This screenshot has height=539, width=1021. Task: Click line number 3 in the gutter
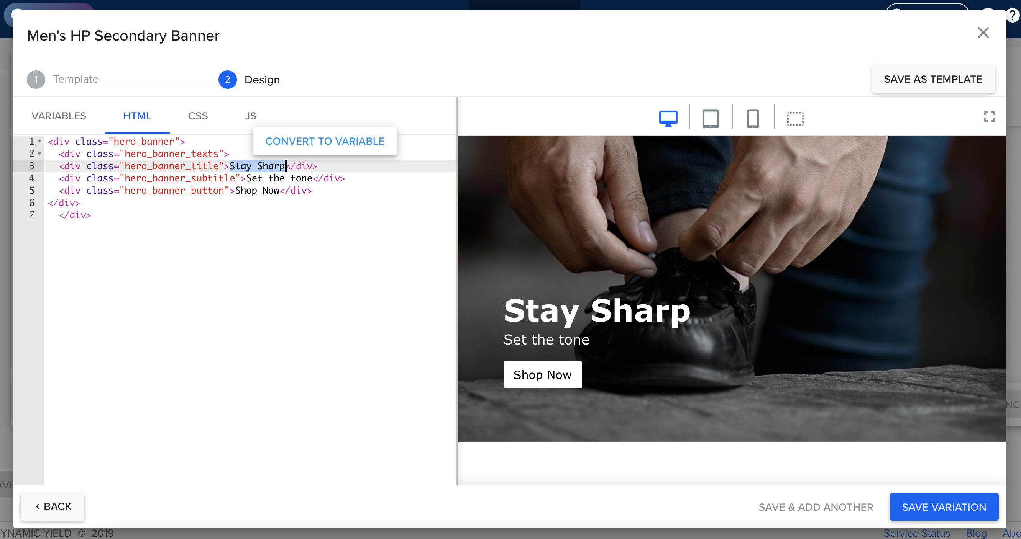pos(32,166)
